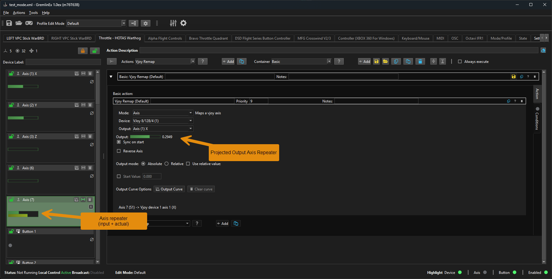Viewport: 552px width, 279px height.
Task: Click the eraser icon beside Action Description
Action: 543,50
